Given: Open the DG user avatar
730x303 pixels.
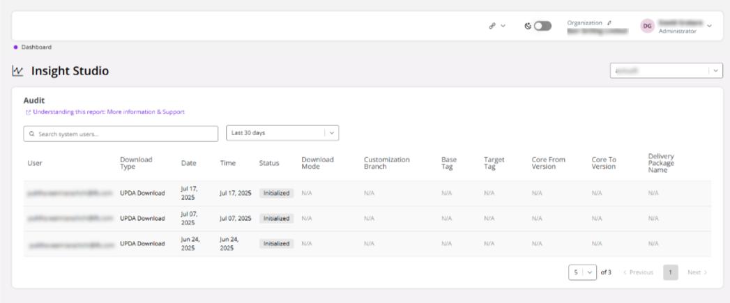Looking at the screenshot, I should 647,26.
